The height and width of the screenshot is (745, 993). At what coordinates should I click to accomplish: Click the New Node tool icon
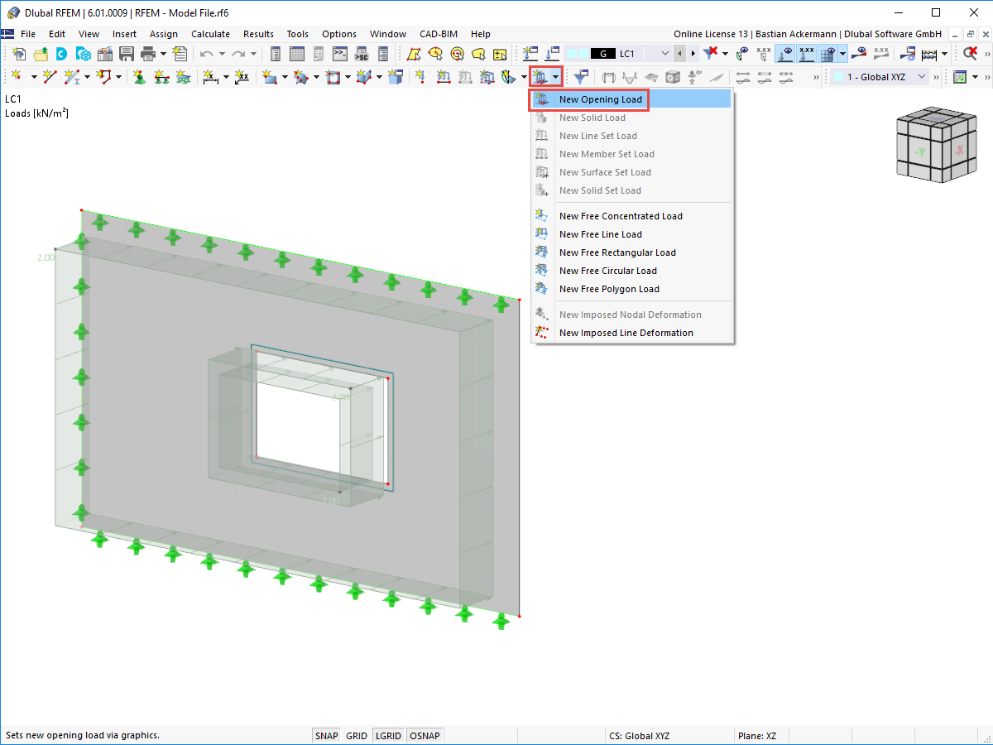click(17, 77)
